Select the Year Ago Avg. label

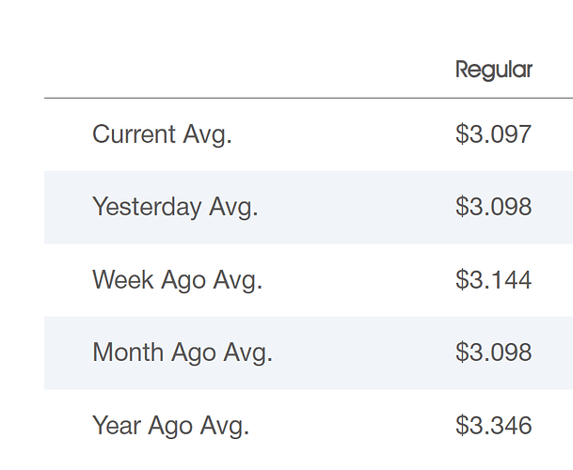[170, 426]
